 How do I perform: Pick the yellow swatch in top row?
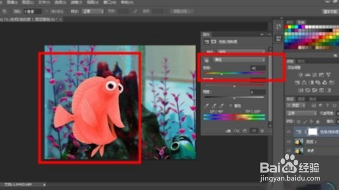pos(290,27)
